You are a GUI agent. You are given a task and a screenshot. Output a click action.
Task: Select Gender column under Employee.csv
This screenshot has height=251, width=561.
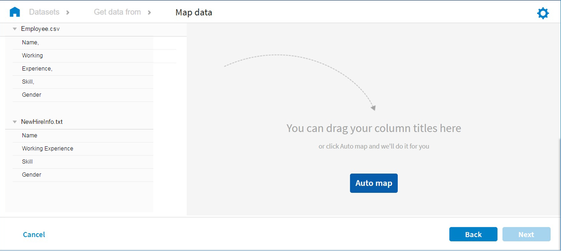[31, 95]
